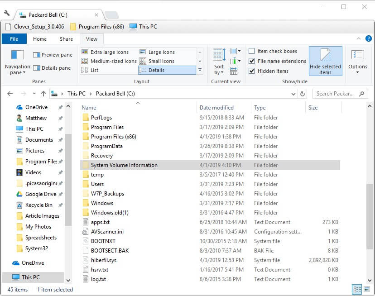
Task: Select Medium-sized icons layout
Action: tap(109, 61)
